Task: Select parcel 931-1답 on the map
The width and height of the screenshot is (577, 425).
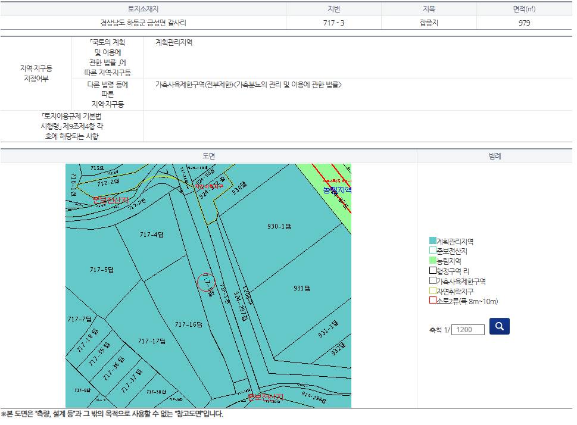Action: coord(328,329)
